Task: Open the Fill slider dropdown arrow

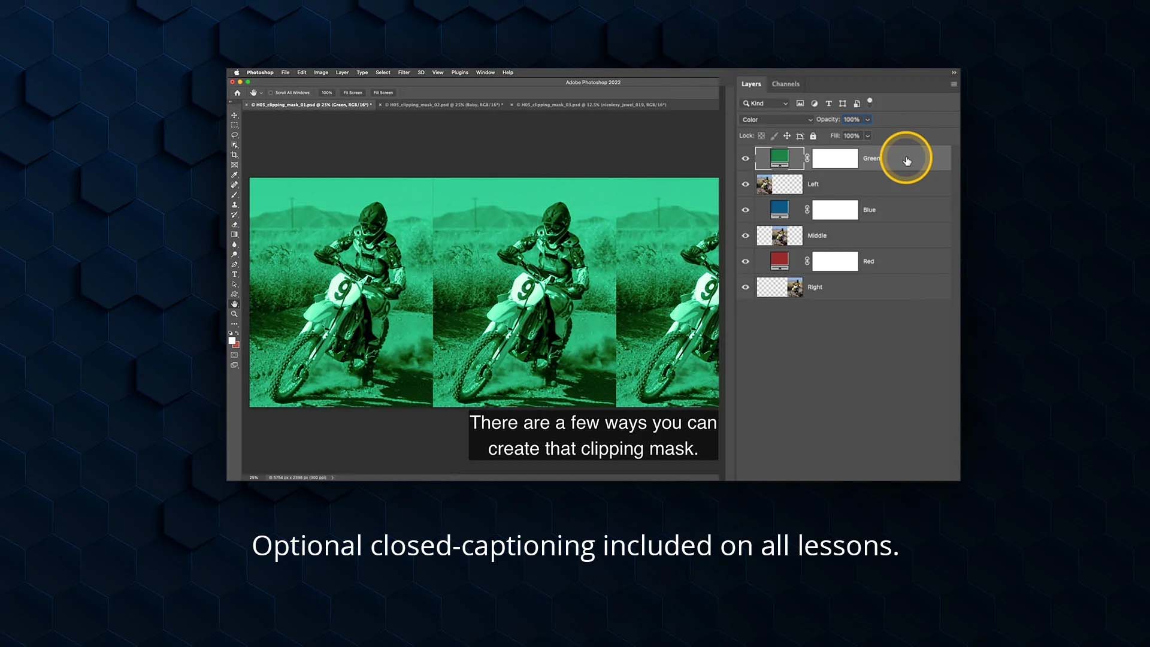Action: pyautogui.click(x=867, y=136)
